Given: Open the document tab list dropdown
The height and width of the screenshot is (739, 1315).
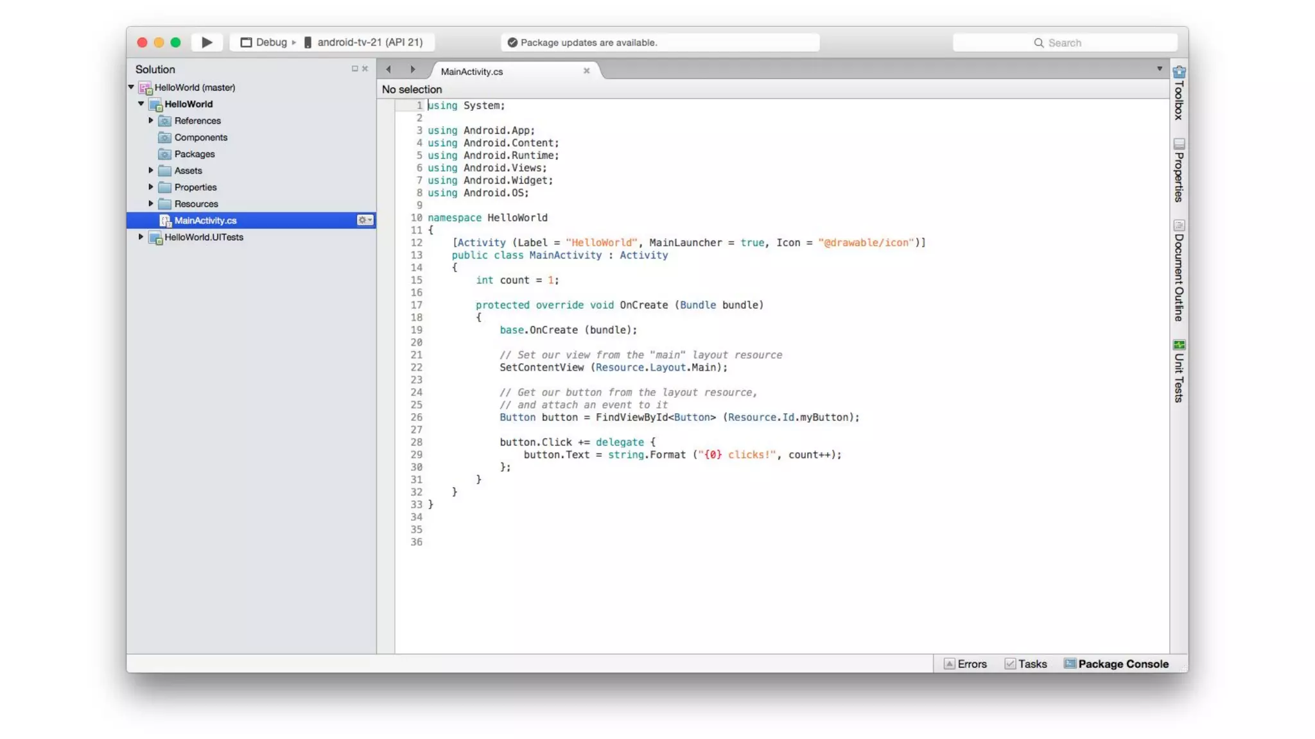Looking at the screenshot, I should [1160, 69].
